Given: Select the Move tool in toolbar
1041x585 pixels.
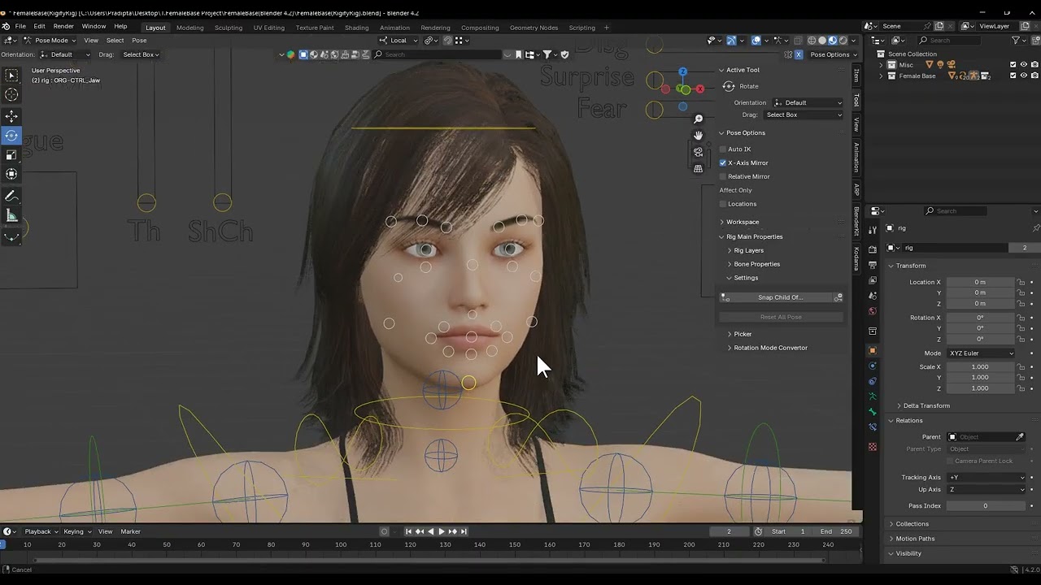Looking at the screenshot, I should (11, 116).
